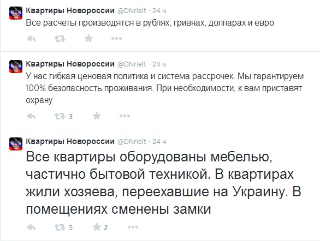Open the 24 ч timestamp of the third tweet

(x=159, y=142)
